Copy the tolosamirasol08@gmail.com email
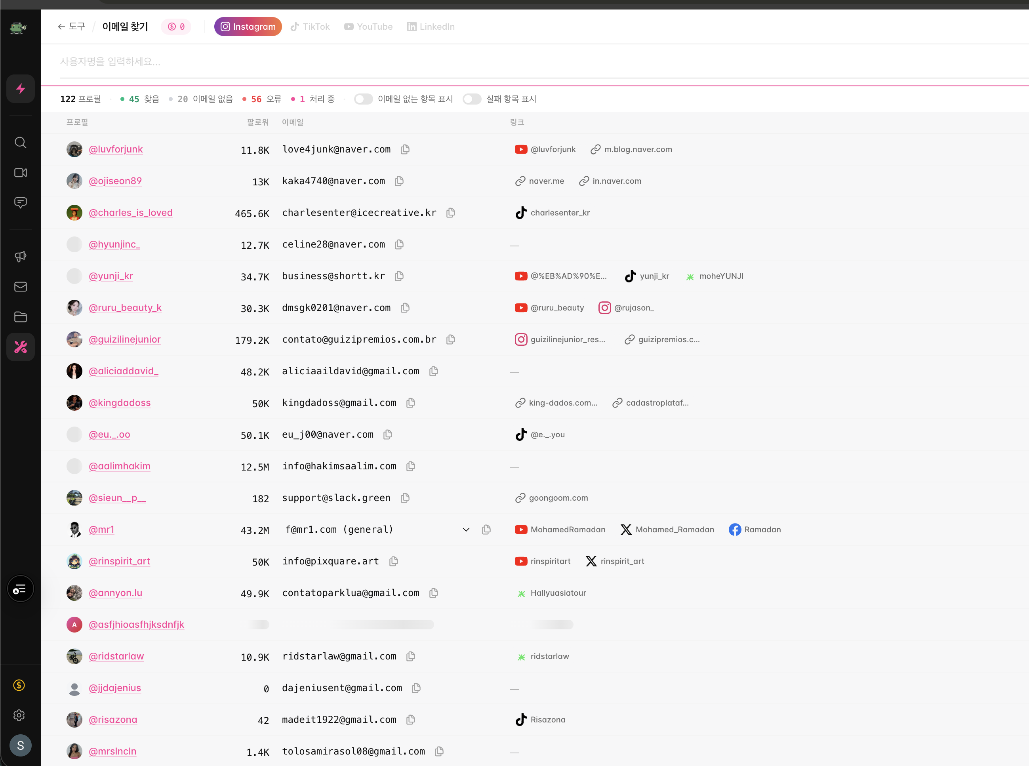 [x=440, y=751]
